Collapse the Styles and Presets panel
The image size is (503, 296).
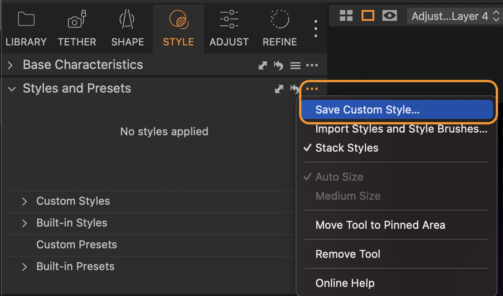(12, 89)
